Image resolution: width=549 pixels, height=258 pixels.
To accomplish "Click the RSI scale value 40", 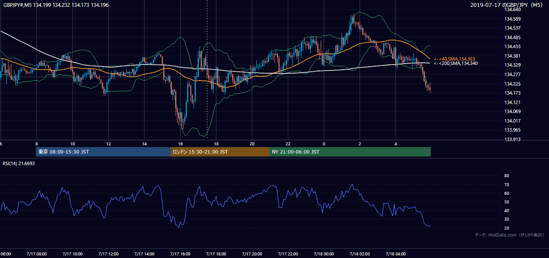I will point(506,210).
